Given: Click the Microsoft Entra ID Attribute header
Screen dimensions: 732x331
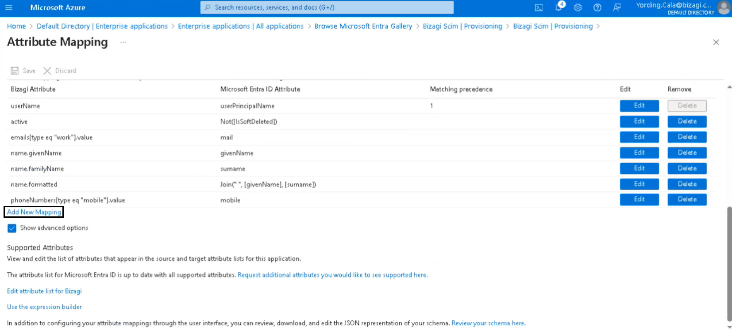Looking at the screenshot, I should click(x=260, y=89).
